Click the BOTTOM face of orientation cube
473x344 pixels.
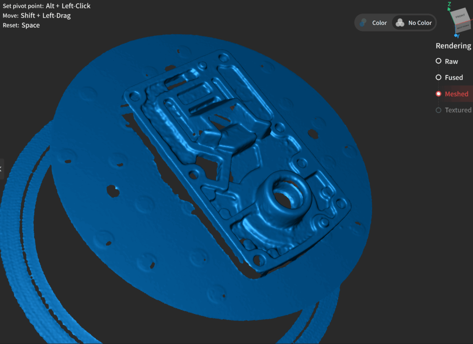pyautogui.click(x=461, y=28)
